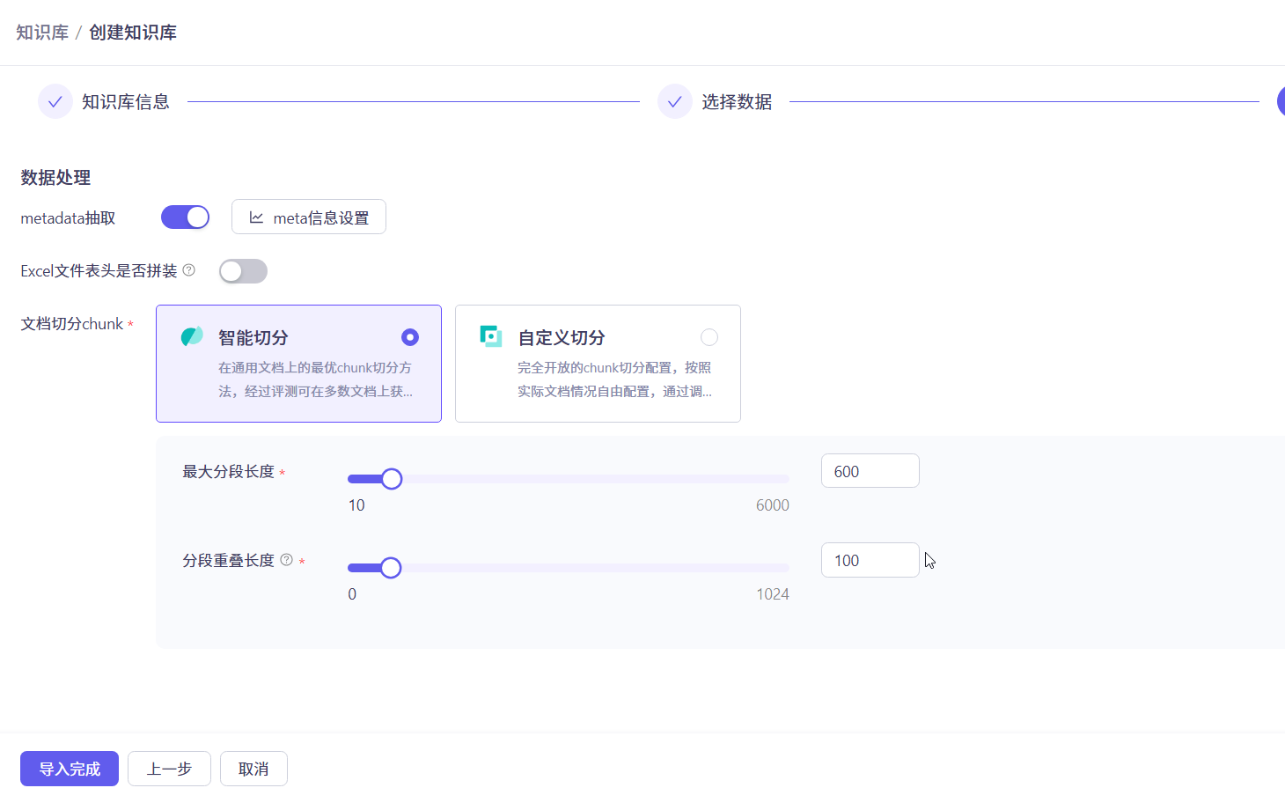Click the 取消 button
The width and height of the screenshot is (1285, 788).
tap(253, 769)
